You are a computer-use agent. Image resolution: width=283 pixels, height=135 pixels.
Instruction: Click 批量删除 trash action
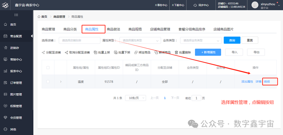click(183, 52)
